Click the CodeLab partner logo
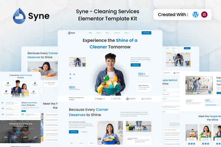 pos(100,99)
